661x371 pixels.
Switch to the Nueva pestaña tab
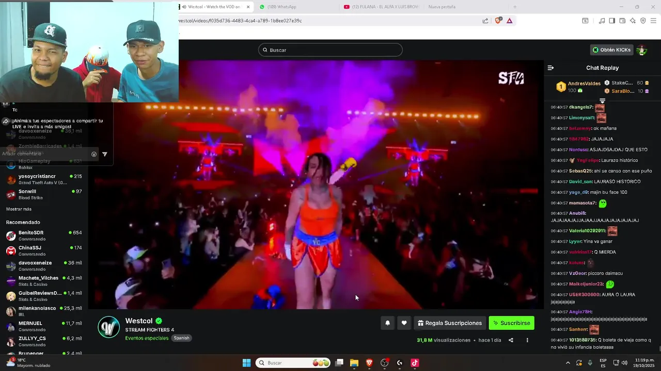click(x=442, y=7)
